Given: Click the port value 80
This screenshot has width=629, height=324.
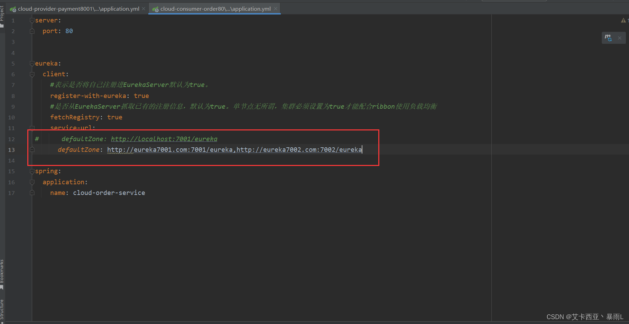Looking at the screenshot, I should point(69,31).
